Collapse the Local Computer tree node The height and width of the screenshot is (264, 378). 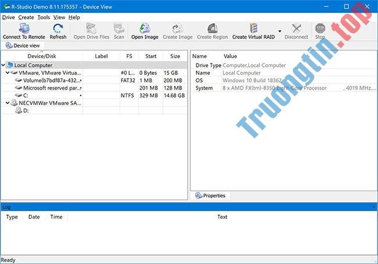click(x=3, y=66)
